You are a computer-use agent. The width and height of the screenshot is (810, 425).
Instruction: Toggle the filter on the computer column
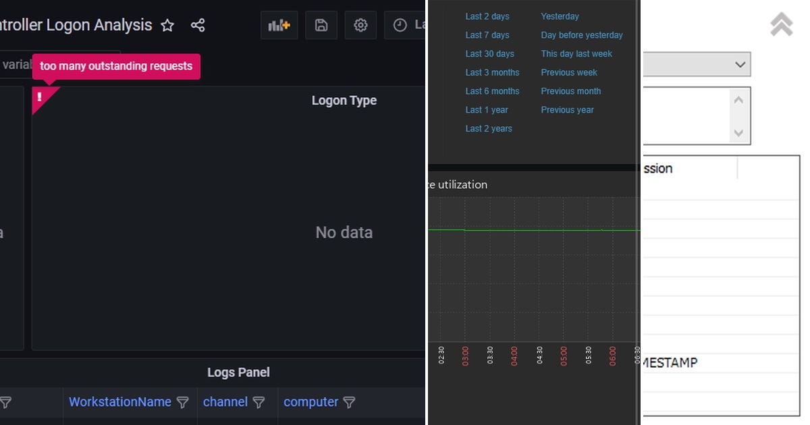pyautogui.click(x=350, y=402)
